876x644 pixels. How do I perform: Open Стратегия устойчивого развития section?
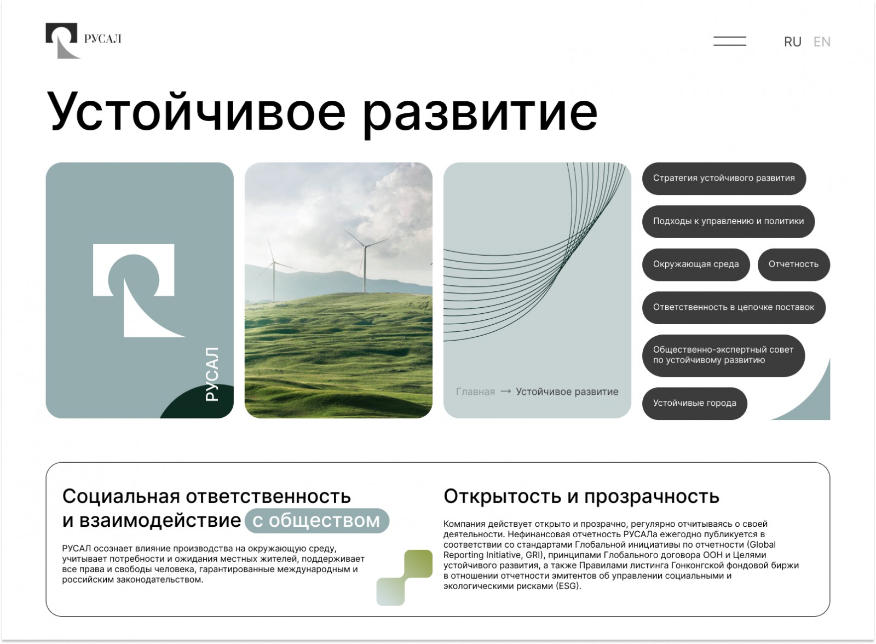724,178
